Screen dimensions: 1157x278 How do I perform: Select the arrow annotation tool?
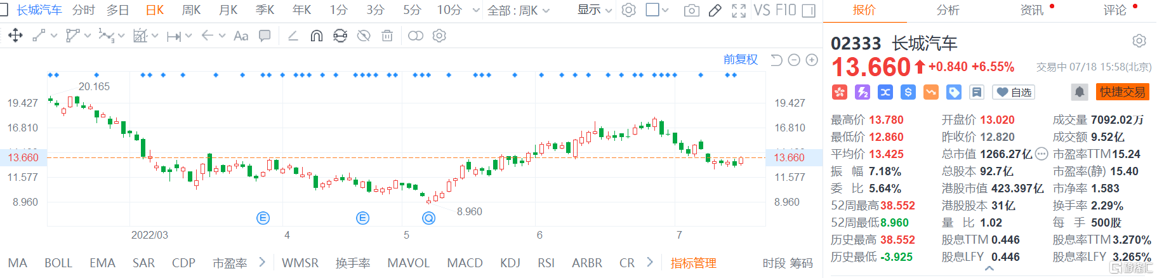[x=207, y=36]
